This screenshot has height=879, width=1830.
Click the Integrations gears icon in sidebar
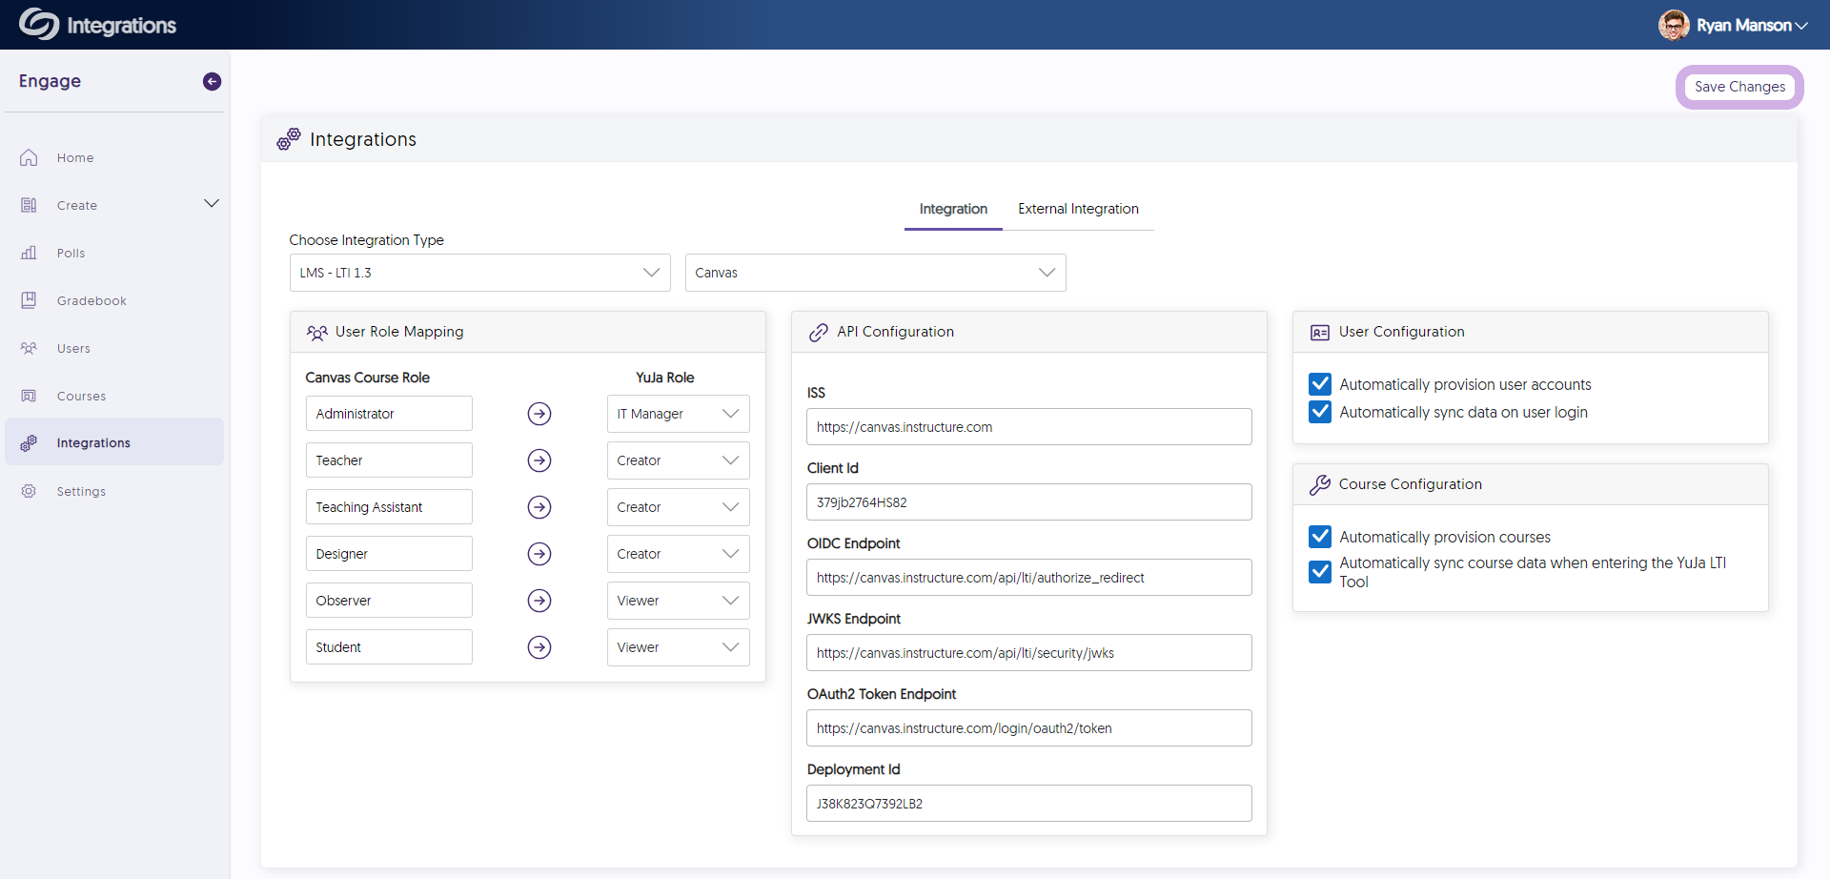tap(29, 442)
